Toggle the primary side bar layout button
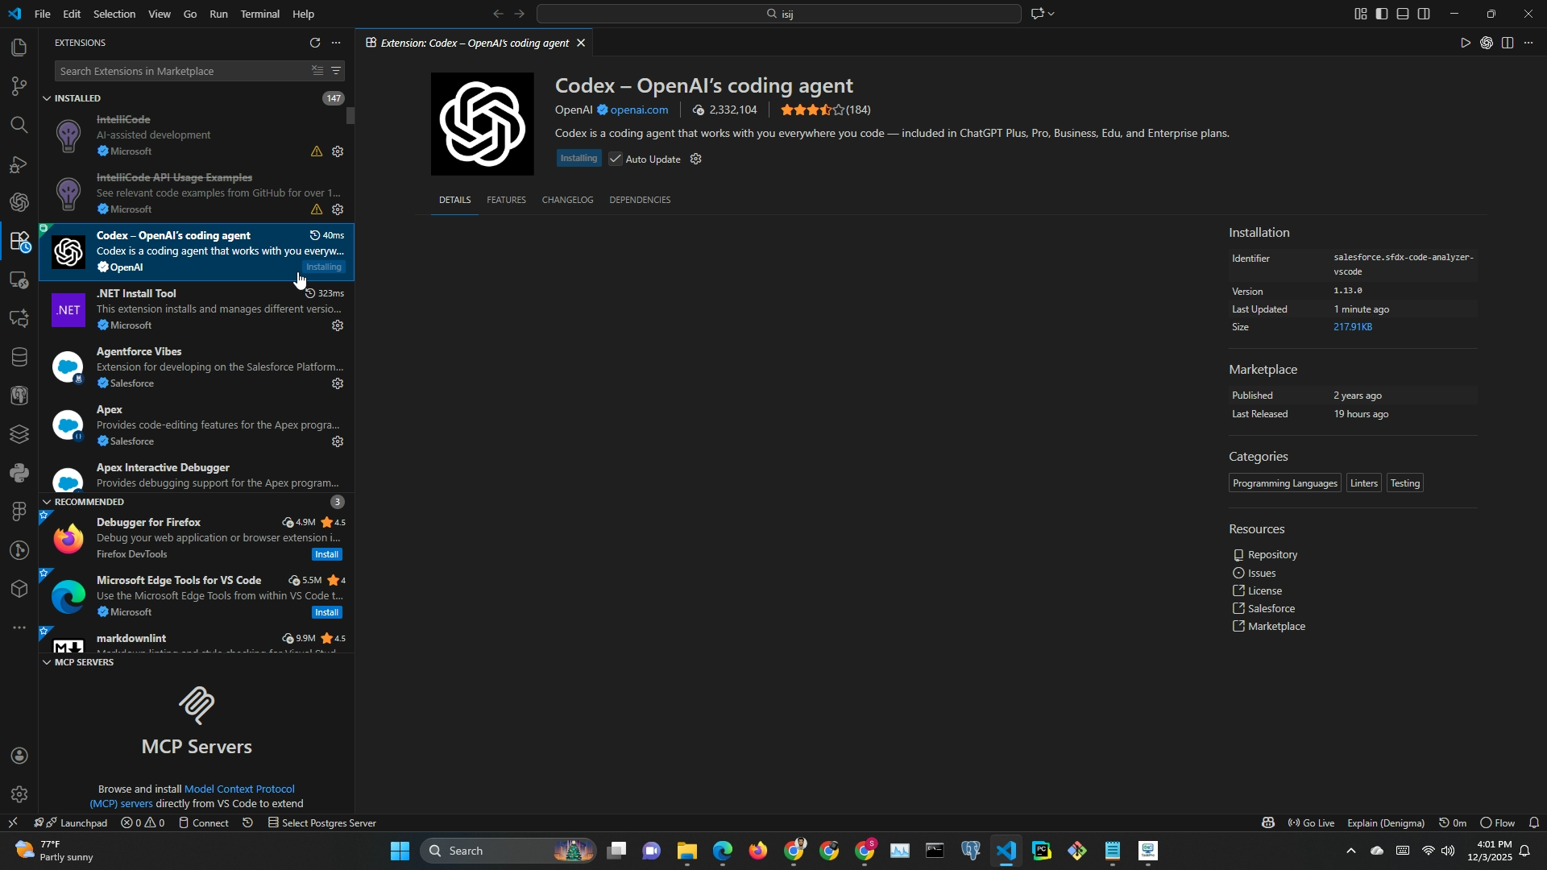Viewport: 1547px width, 870px height. (x=1383, y=14)
